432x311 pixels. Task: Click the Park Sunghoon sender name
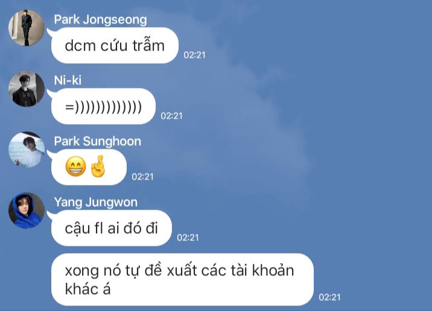(98, 141)
